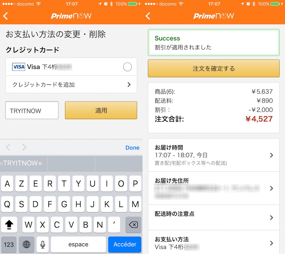This screenshot has width=285, height=254.
Task: Tap the keyboard backspace delete key
Action: (x=133, y=225)
